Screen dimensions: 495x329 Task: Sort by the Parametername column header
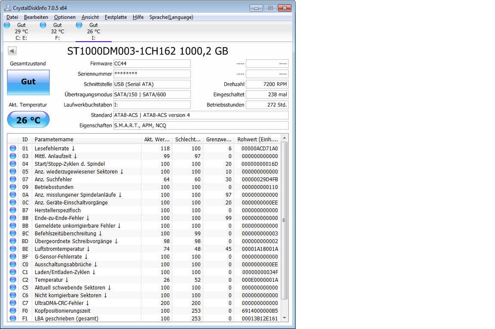86,139
